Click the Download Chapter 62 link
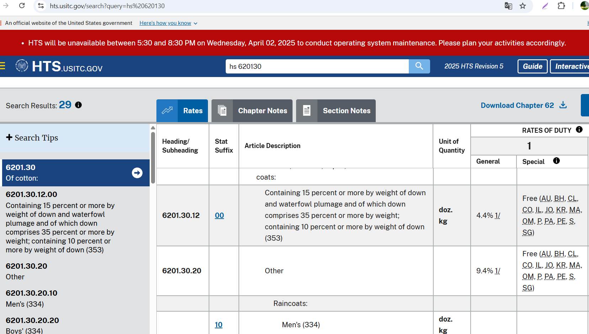 (517, 105)
